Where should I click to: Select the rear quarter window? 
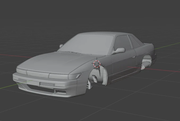134,41
